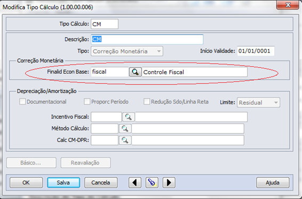Toggle Redução Sdo/Linha Reta checkbox
Screen dimensions: 302x199
click(147, 101)
